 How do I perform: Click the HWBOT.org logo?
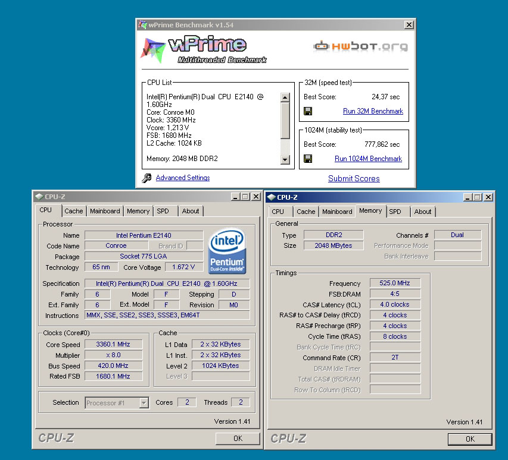[360, 46]
